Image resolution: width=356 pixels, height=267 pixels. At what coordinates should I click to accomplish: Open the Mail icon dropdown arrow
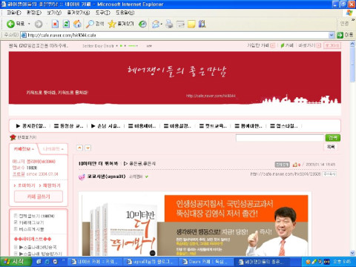(162, 24)
